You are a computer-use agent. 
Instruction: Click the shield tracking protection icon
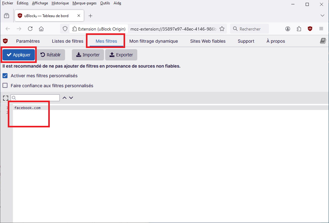tap(65, 29)
